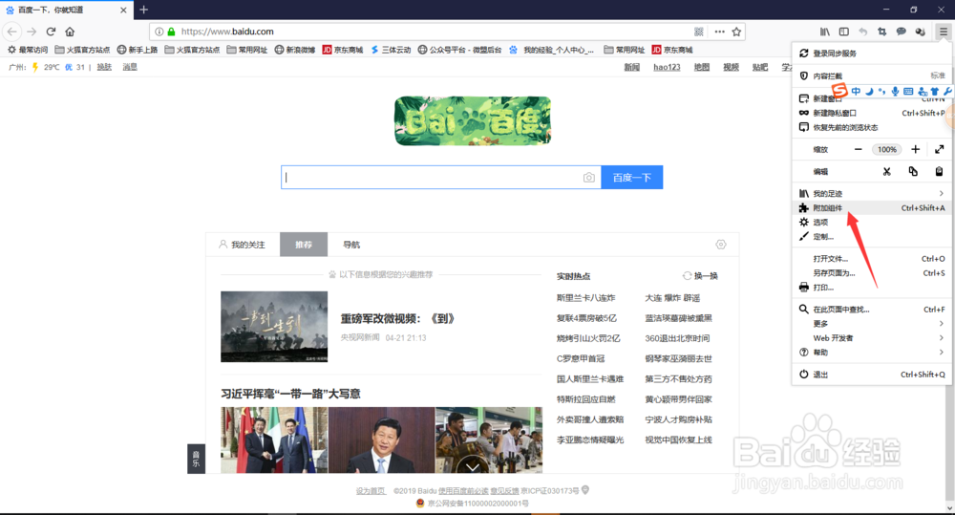Click the copy icon in edit row
The width and height of the screenshot is (955, 515).
(913, 171)
